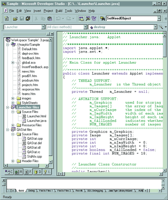The image size is (168, 200).
Task: Click the Save diskette icon
Action: pyautogui.click(x=22, y=19)
